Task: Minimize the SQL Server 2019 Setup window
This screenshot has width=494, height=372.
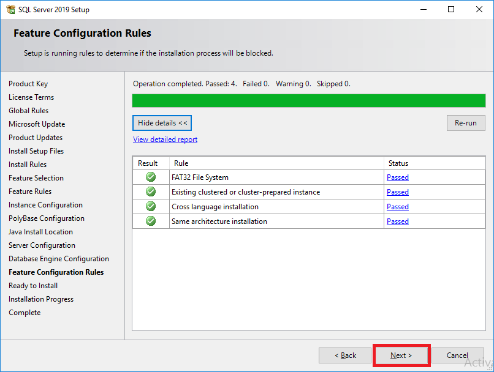Action: tap(424, 9)
